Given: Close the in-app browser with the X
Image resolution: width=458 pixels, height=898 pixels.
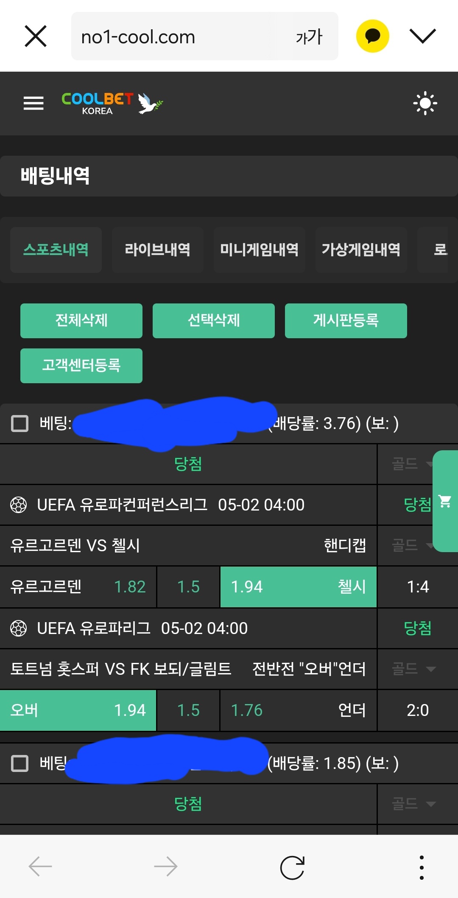Looking at the screenshot, I should [36, 36].
